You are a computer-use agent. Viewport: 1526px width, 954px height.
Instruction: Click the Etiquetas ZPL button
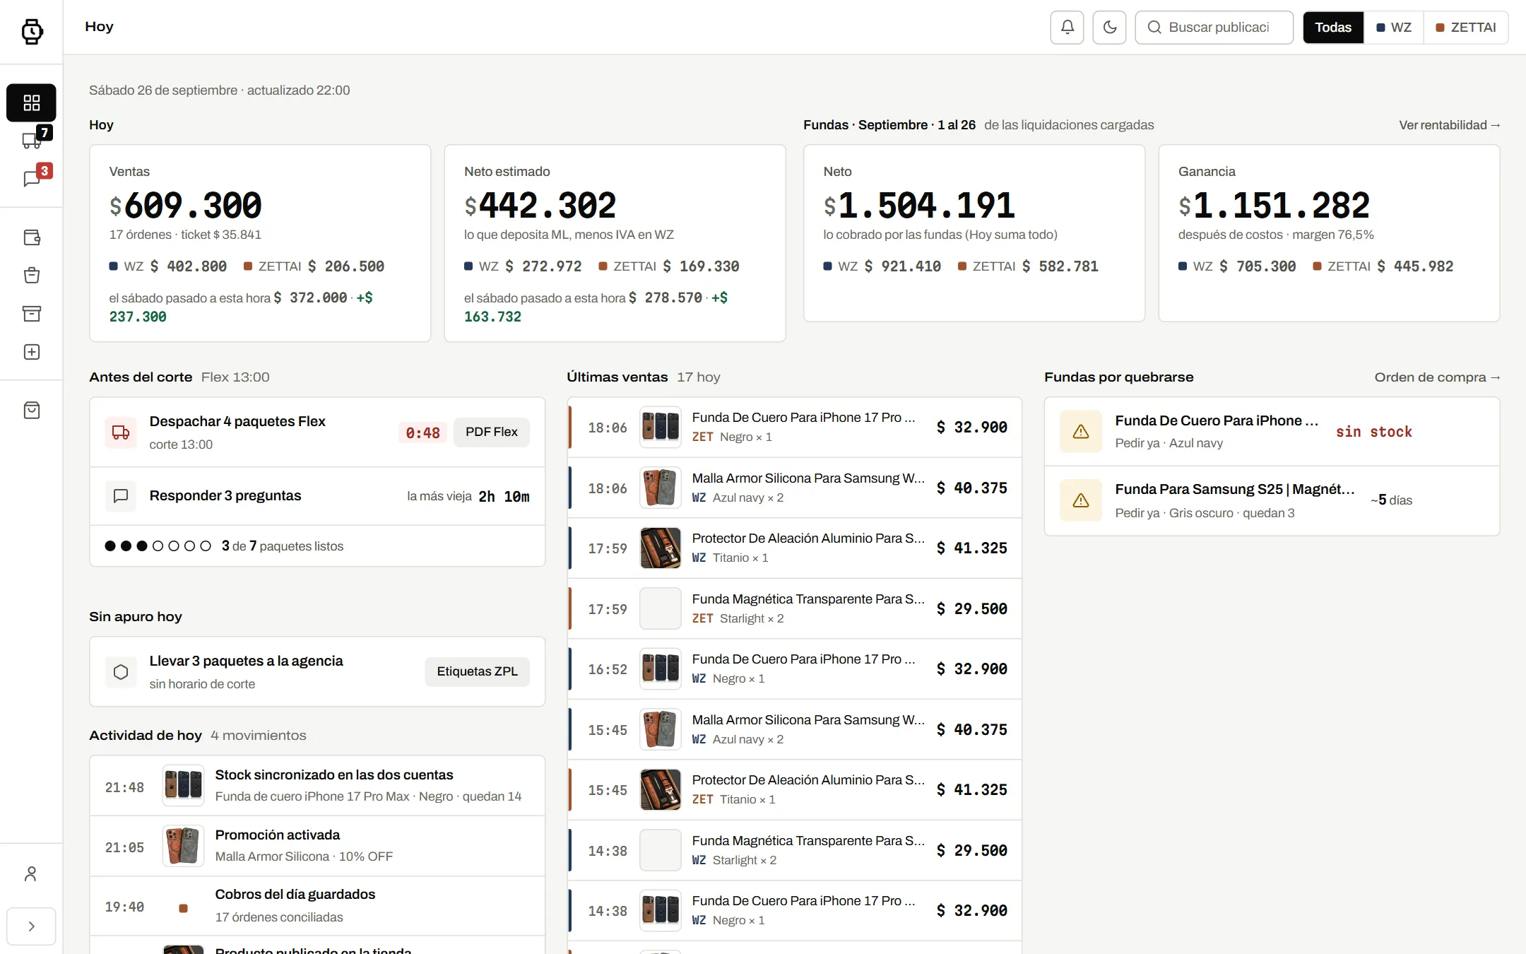(477, 671)
